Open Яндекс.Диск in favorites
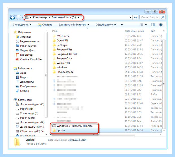Viewport: 175px width, 157px height. click(x=25, y=50)
